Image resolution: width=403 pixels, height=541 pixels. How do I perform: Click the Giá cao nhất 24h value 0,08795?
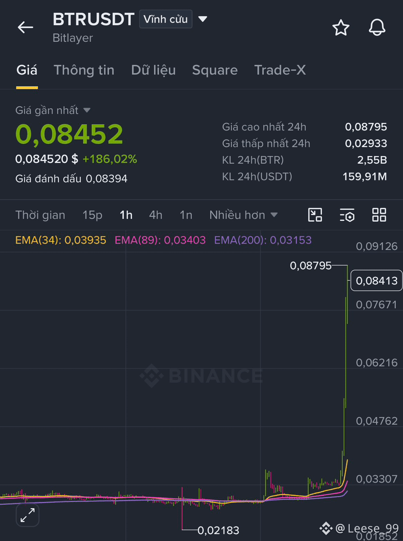[366, 127]
